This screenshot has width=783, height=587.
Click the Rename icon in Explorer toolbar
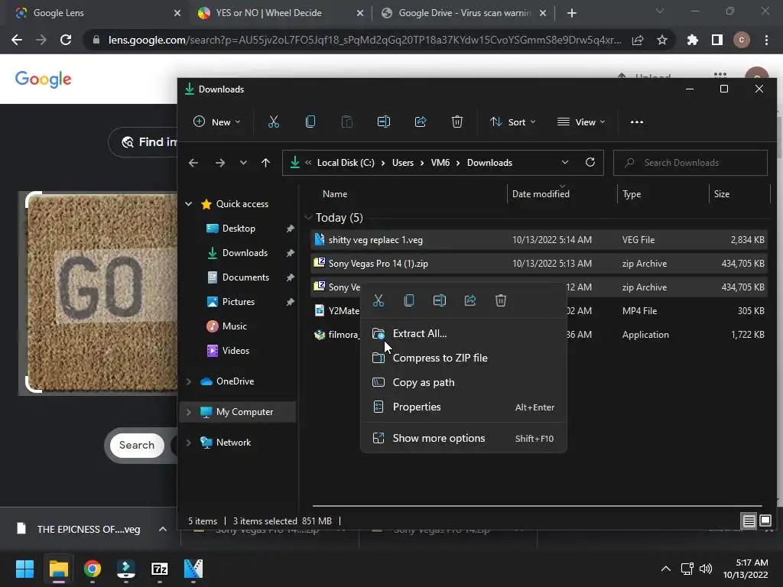(x=384, y=122)
